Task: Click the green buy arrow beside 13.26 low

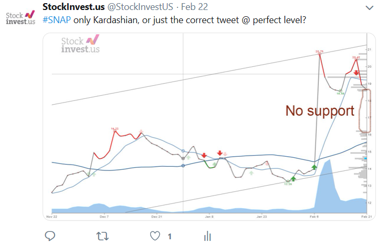Action: 293,179
